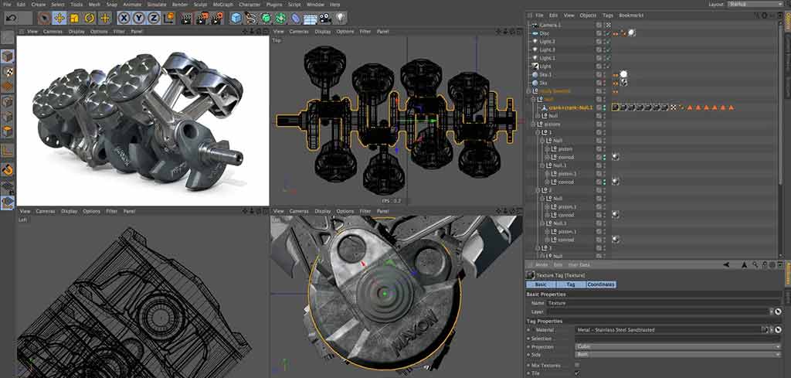Open Cameras menu in top-left viewport

[x=53, y=31]
